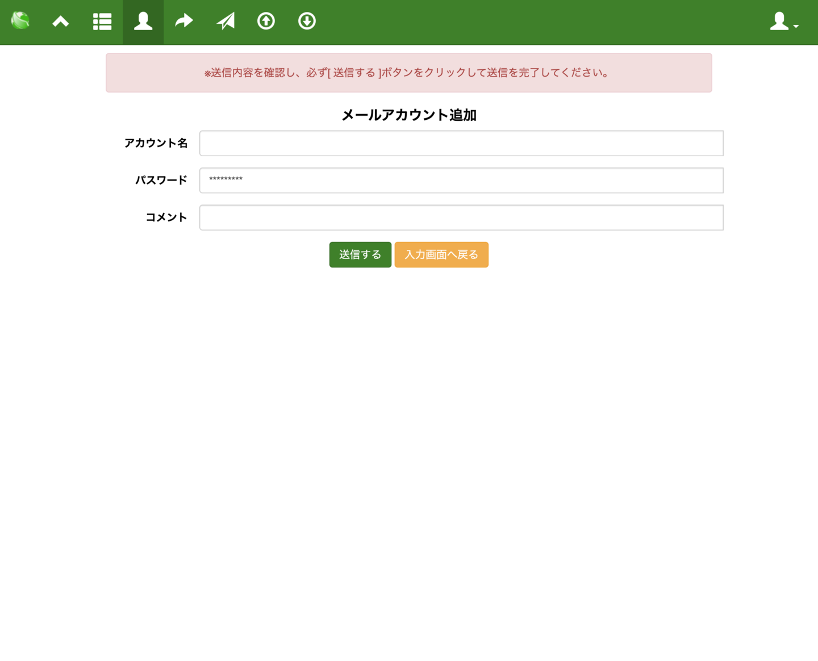Expand the account dropdown caret at top right

tap(795, 26)
